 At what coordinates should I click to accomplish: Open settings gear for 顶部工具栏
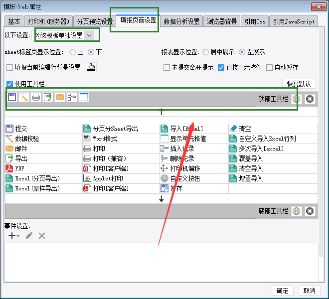click(x=296, y=99)
